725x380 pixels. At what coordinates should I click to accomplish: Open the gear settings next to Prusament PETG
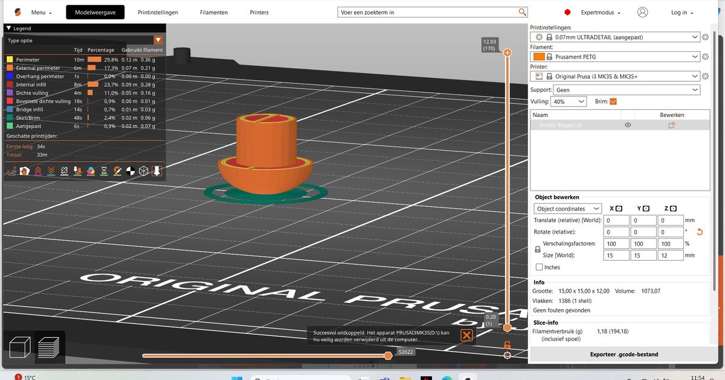705,56
